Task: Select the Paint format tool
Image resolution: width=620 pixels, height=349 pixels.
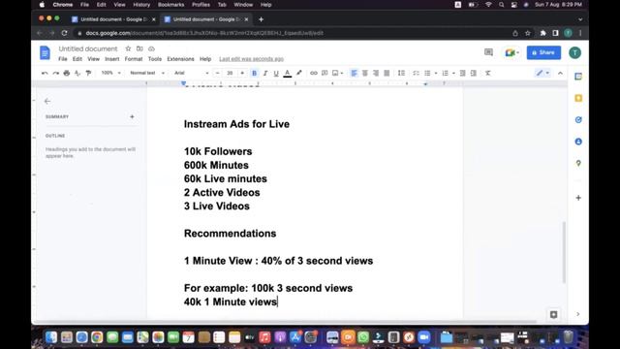Action: [88, 73]
